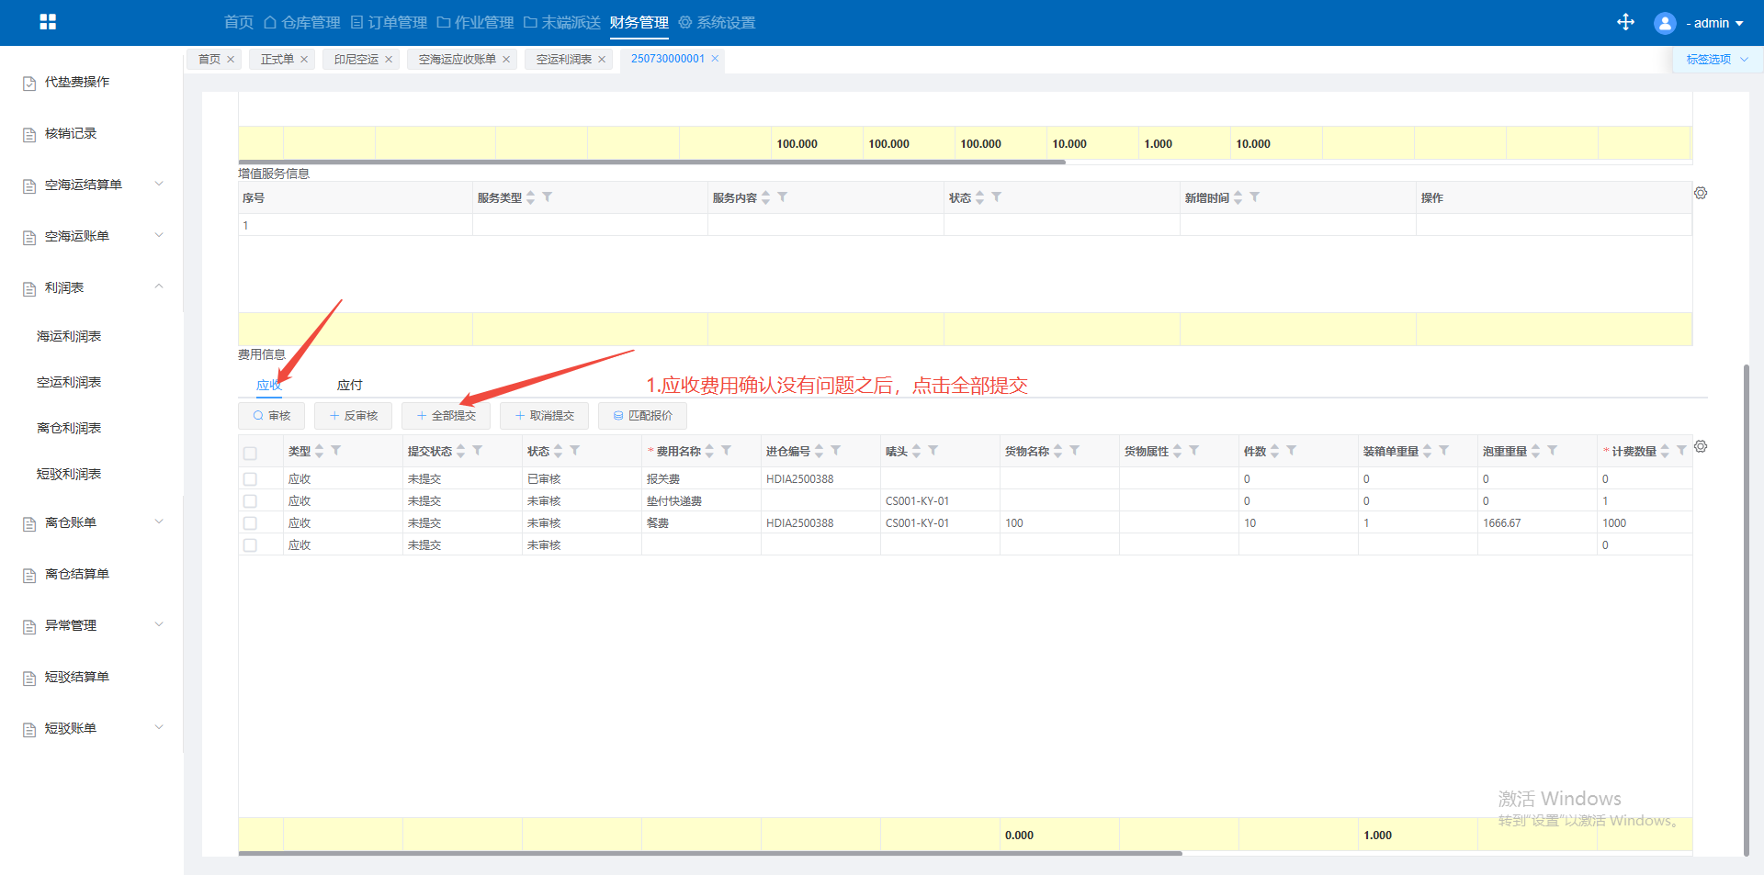
Task: Click the fullscreen move arrows icon
Action: (x=1625, y=22)
